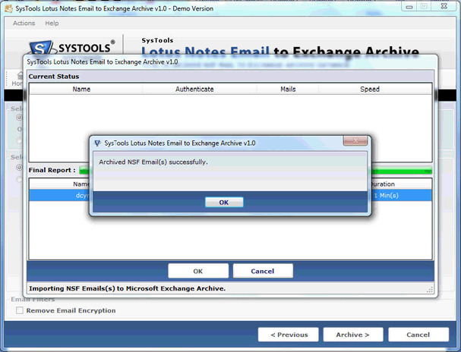
Task: Click Cancel button in the status dialog
Action: pos(263,271)
